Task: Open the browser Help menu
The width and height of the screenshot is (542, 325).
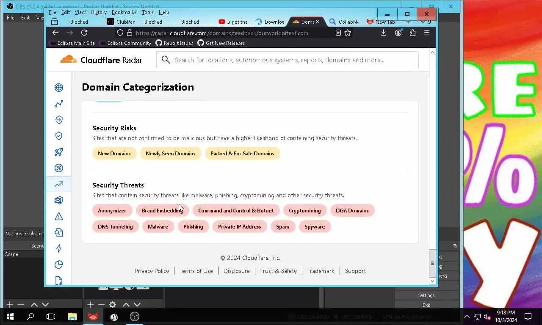Action: 164,12
